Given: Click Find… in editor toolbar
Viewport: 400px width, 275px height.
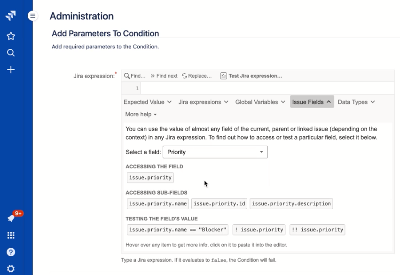Looking at the screenshot, I should pyautogui.click(x=135, y=76).
